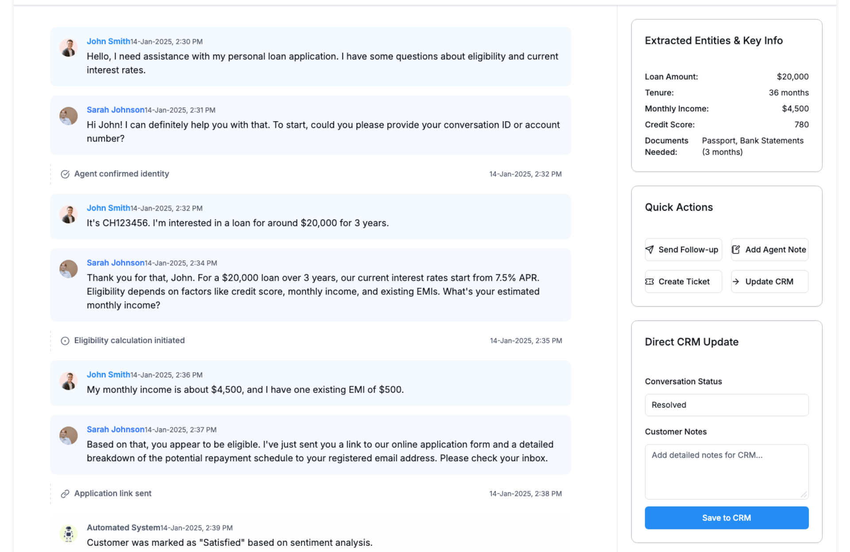Image resolution: width=850 pixels, height=552 pixels.
Task: Click the arrow icon on Update CRM
Action: pyautogui.click(x=736, y=282)
